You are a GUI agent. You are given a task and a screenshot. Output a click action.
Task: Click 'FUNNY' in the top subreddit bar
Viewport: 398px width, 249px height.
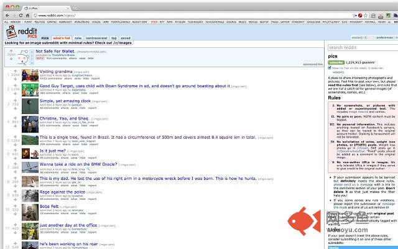[x=28, y=22]
